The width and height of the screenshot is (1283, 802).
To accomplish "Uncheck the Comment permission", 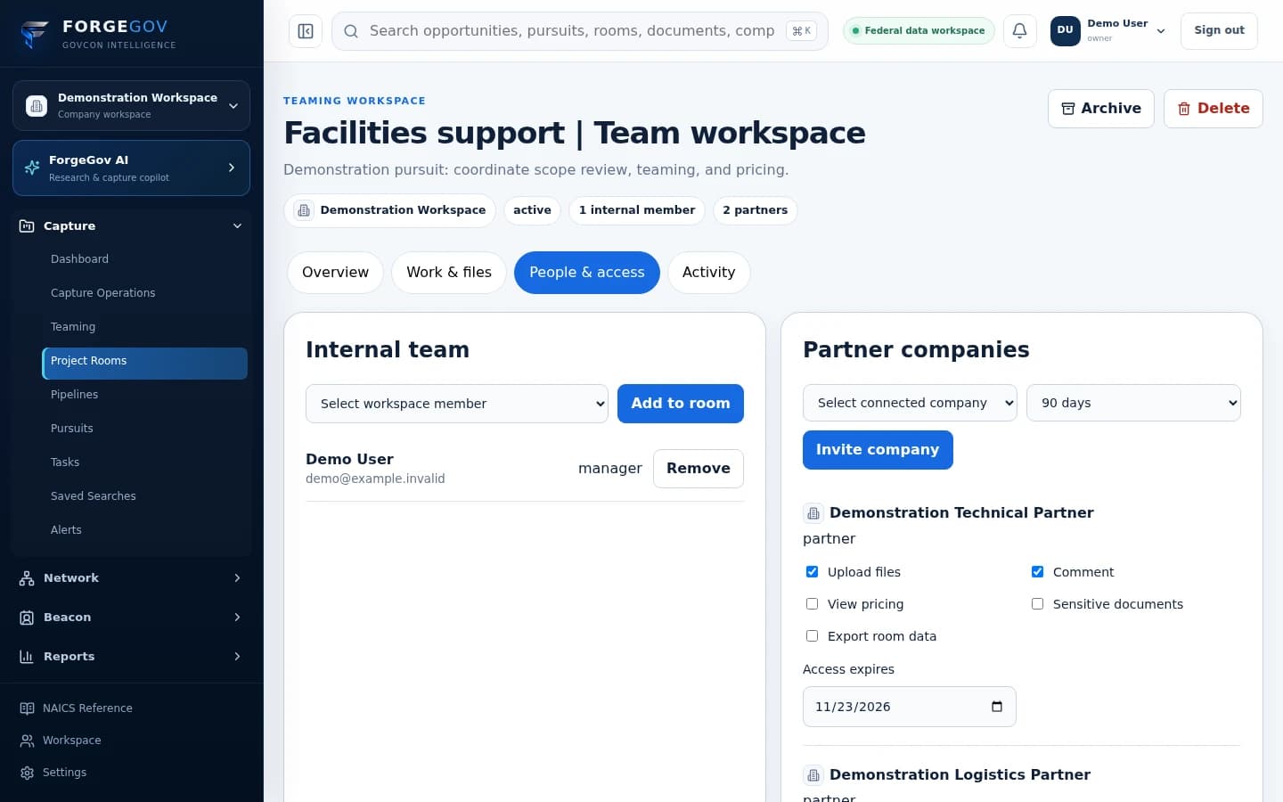I will 1037,572.
